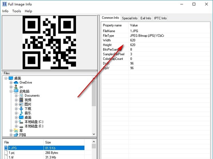Select the 1.tif file row
This screenshot has height=159, width=213.
click(x=44, y=157)
